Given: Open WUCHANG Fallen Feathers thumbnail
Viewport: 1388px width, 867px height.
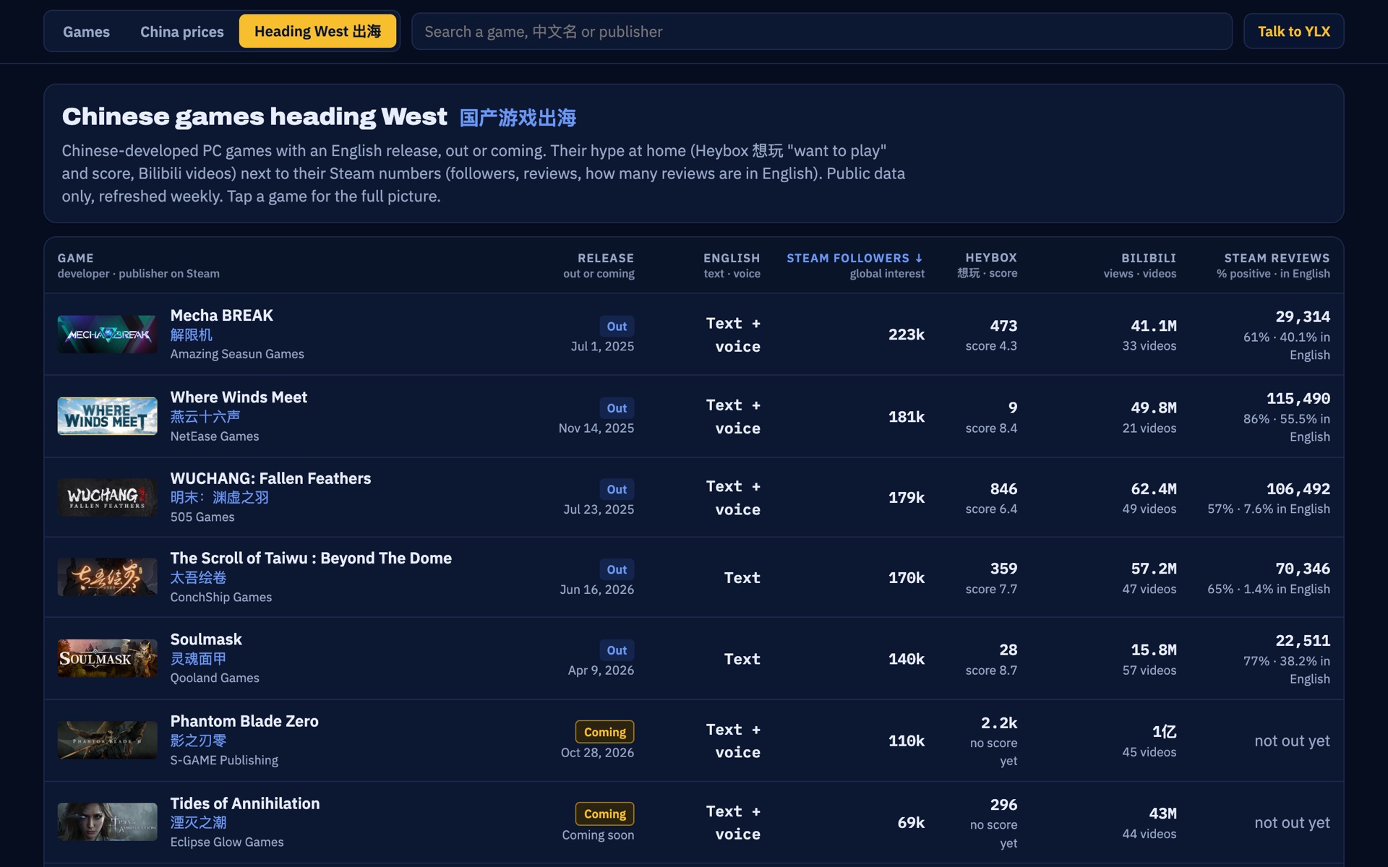Looking at the screenshot, I should pyautogui.click(x=107, y=497).
